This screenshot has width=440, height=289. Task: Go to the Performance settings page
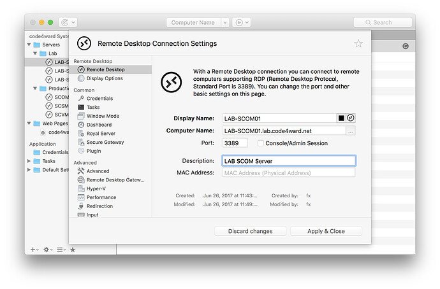point(101,197)
